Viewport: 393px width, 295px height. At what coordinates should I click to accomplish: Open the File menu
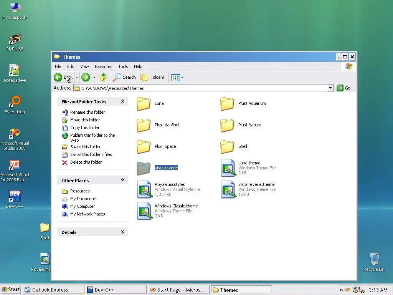[58, 66]
